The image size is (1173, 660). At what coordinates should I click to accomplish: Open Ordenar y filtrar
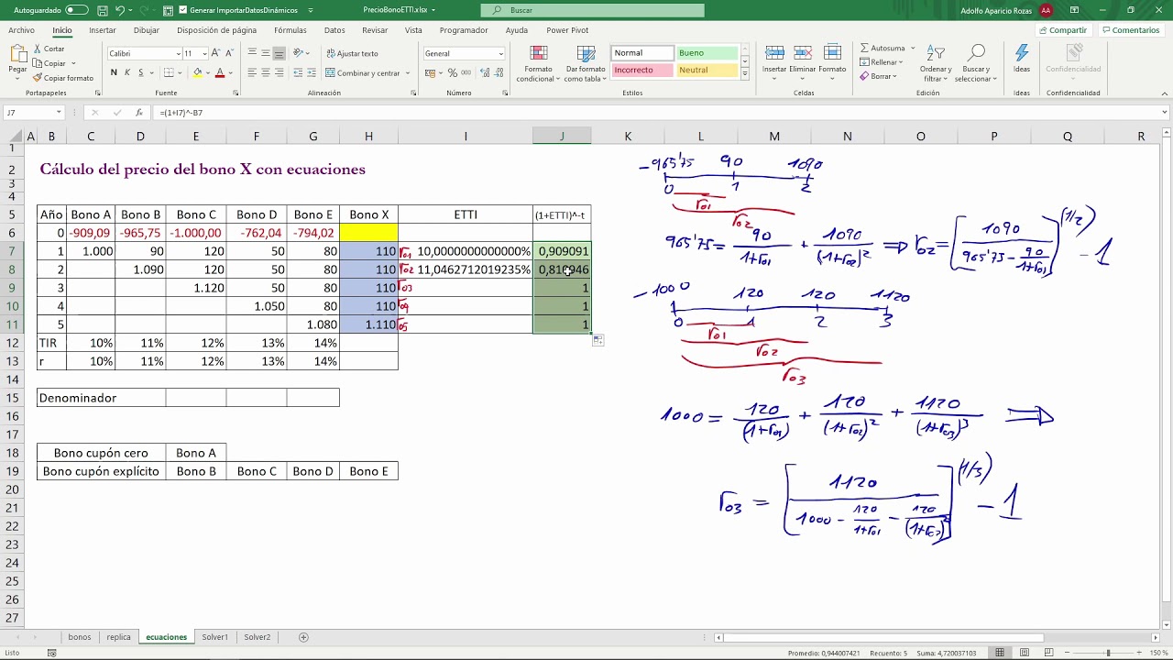pyautogui.click(x=936, y=63)
